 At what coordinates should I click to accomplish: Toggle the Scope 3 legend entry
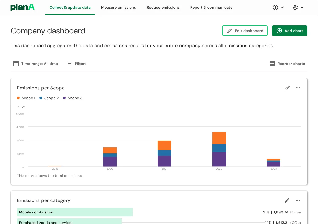[73, 98]
